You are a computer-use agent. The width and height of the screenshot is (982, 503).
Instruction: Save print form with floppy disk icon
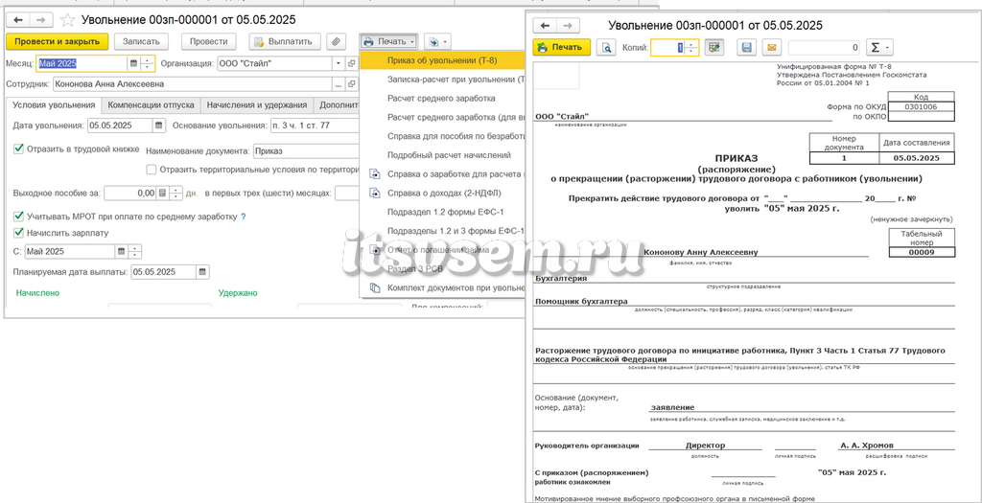[746, 47]
